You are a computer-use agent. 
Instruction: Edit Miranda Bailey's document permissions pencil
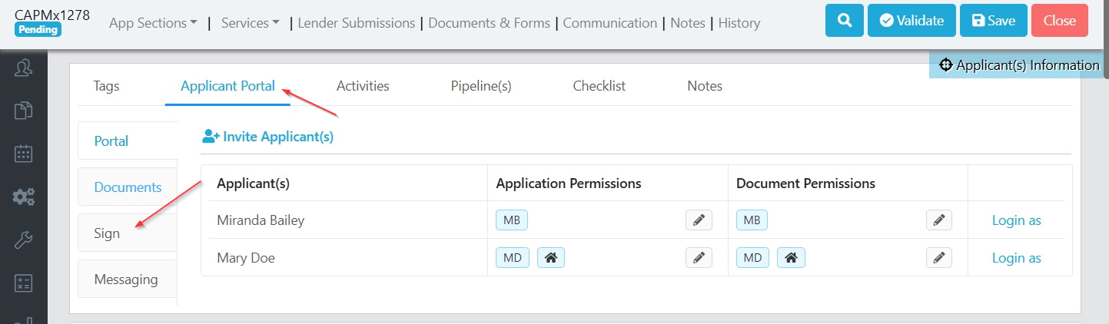938,220
